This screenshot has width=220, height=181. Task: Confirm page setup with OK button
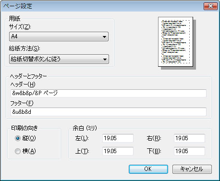(148, 169)
